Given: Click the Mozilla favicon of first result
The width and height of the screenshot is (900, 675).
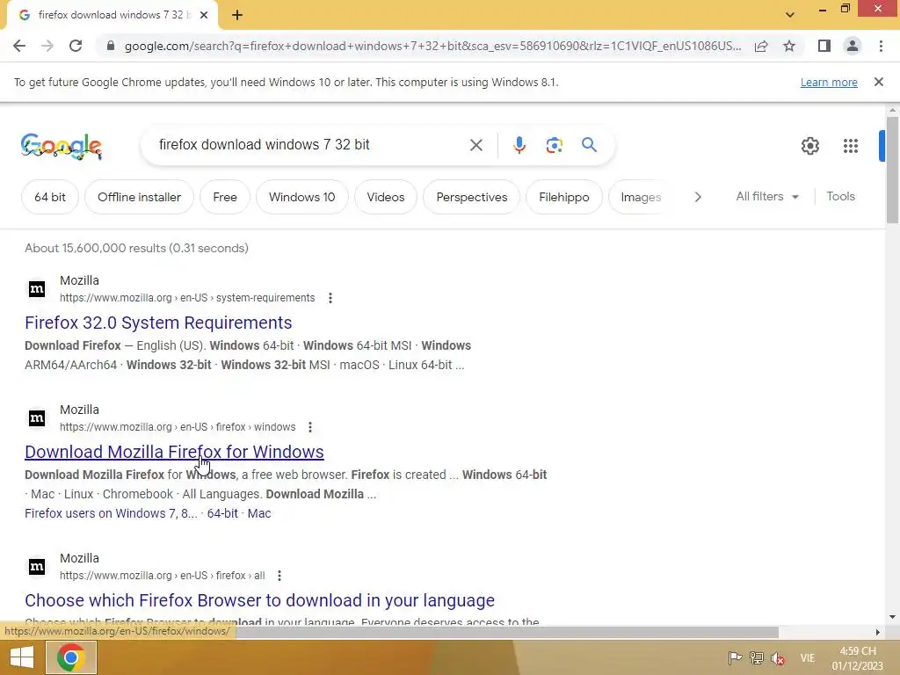Looking at the screenshot, I should (37, 288).
